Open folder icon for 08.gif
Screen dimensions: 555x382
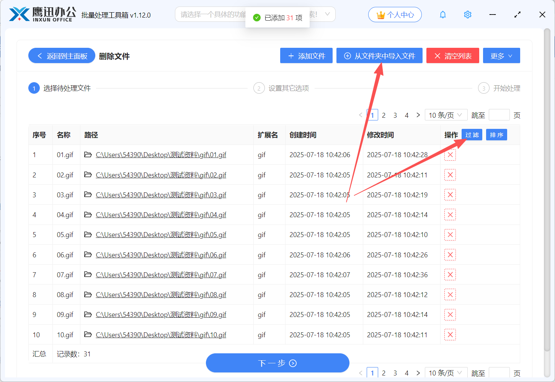(x=88, y=294)
